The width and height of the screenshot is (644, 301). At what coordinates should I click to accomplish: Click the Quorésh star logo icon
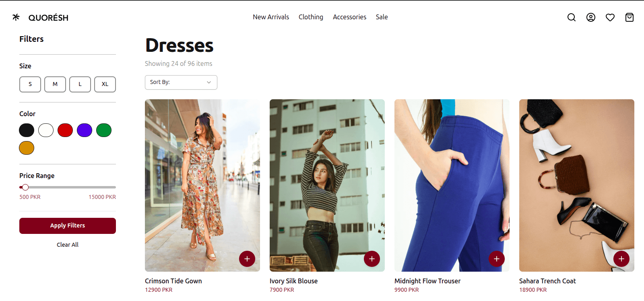click(16, 17)
